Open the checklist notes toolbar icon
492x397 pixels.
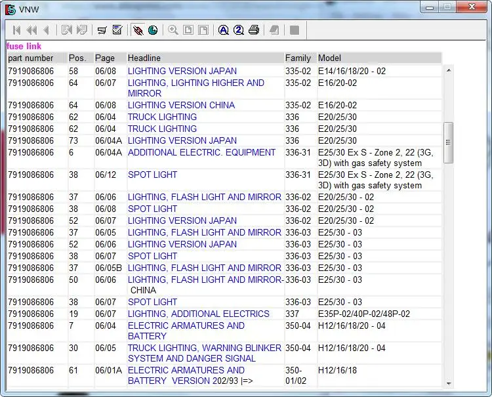117,30
